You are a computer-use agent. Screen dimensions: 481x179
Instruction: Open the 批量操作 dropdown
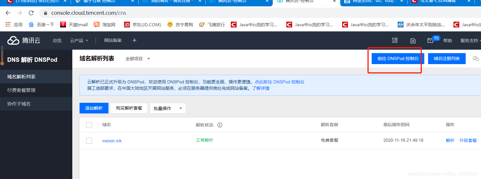pos(168,108)
